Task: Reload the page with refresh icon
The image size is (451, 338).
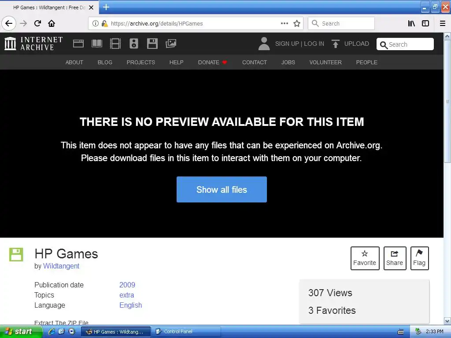Action: pos(37,23)
